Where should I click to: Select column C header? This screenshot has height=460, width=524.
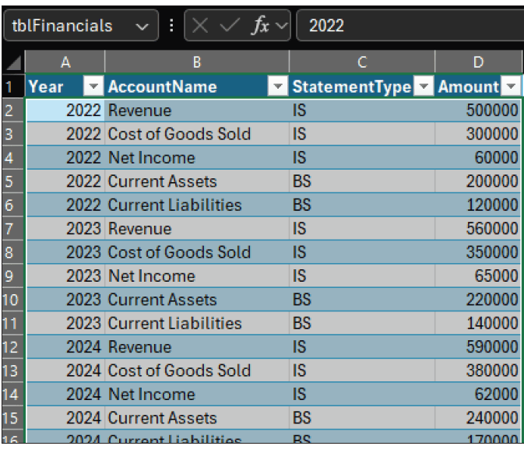click(x=362, y=62)
